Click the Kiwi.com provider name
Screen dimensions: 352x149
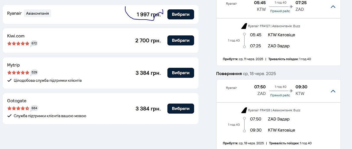click(16, 36)
